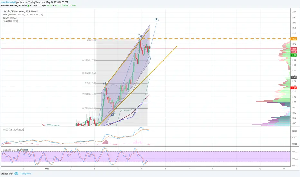The height and width of the screenshot is (177, 300).
Task: Click the 30 label on date axis
Action: 23,169
